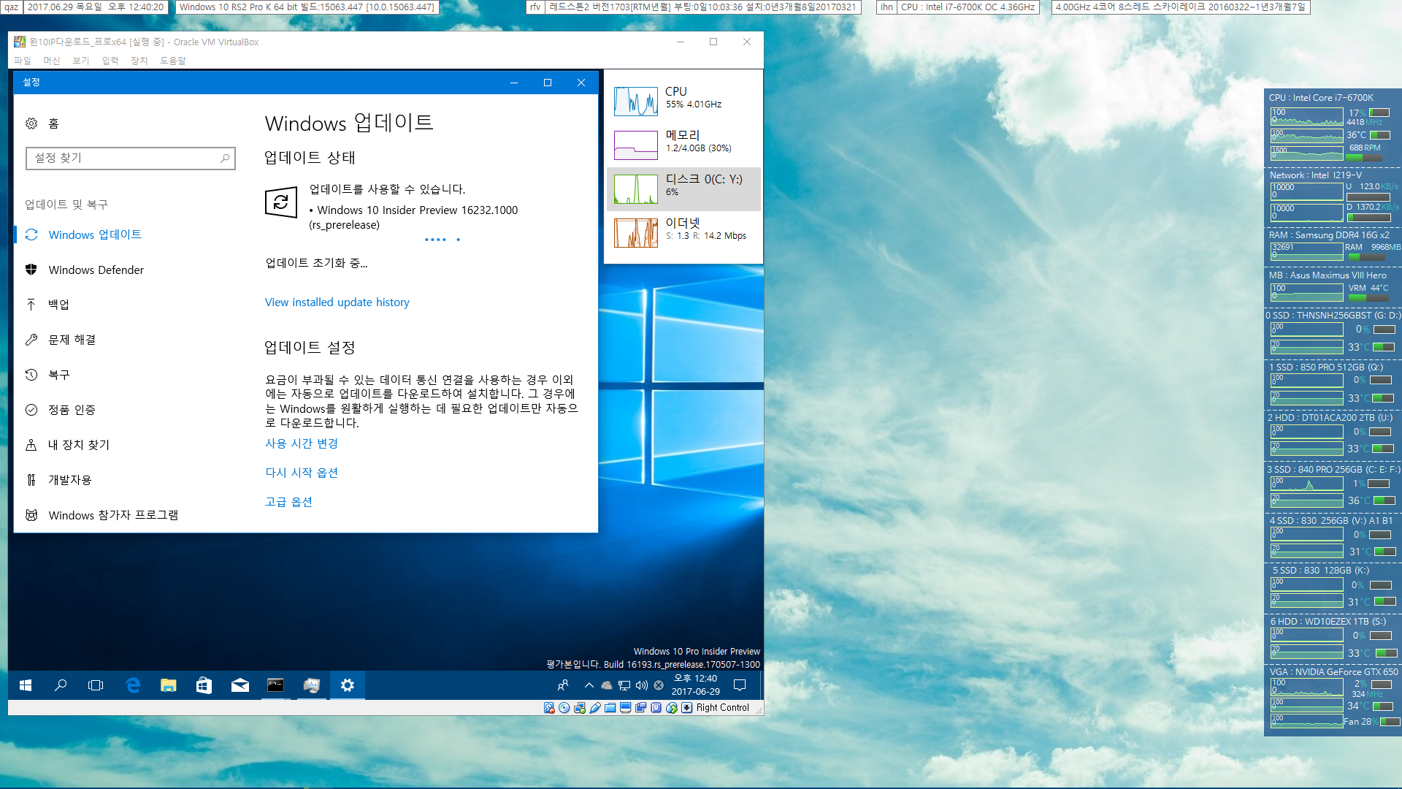Click the taskbar search magnifier icon
This screenshot has width=1402, height=789.
[x=61, y=685]
